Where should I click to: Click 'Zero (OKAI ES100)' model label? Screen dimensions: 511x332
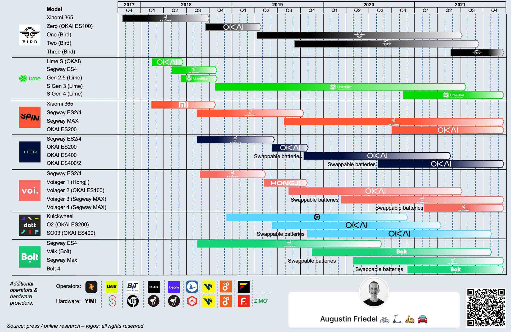tap(69, 26)
